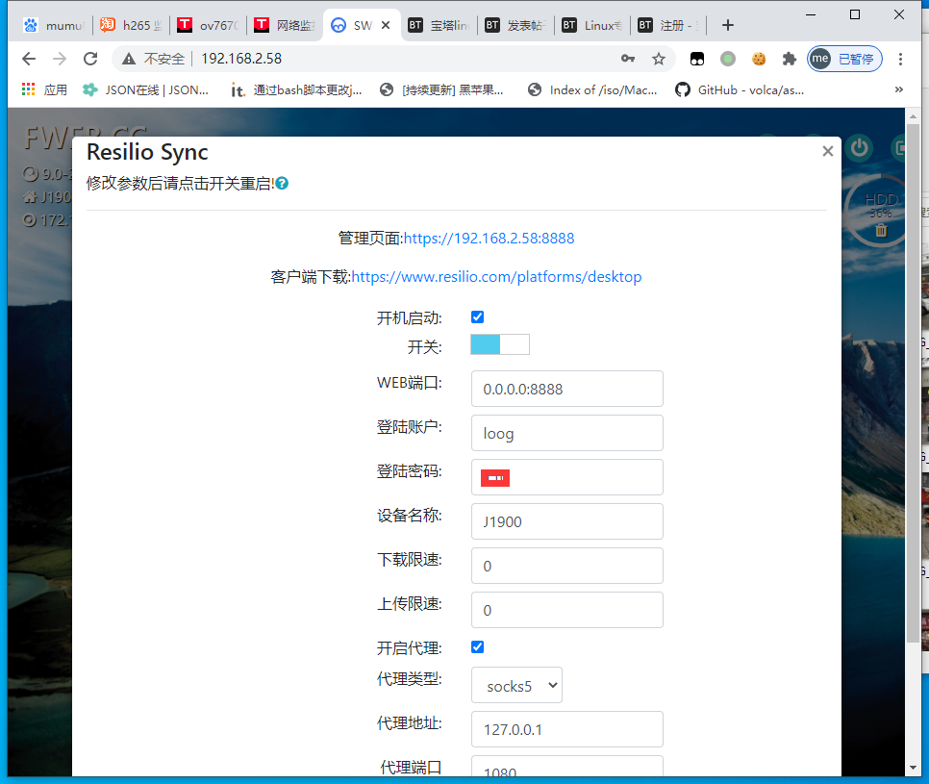Open the 管理页面 link at 192.168.2.58:8888
Image resolution: width=929 pixels, height=784 pixels.
pos(489,239)
